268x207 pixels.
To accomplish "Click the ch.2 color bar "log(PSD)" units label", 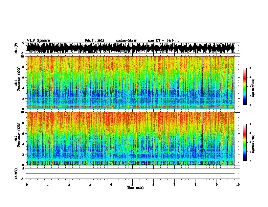I will click(253, 144).
